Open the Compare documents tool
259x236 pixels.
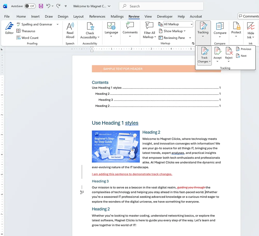[220, 30]
